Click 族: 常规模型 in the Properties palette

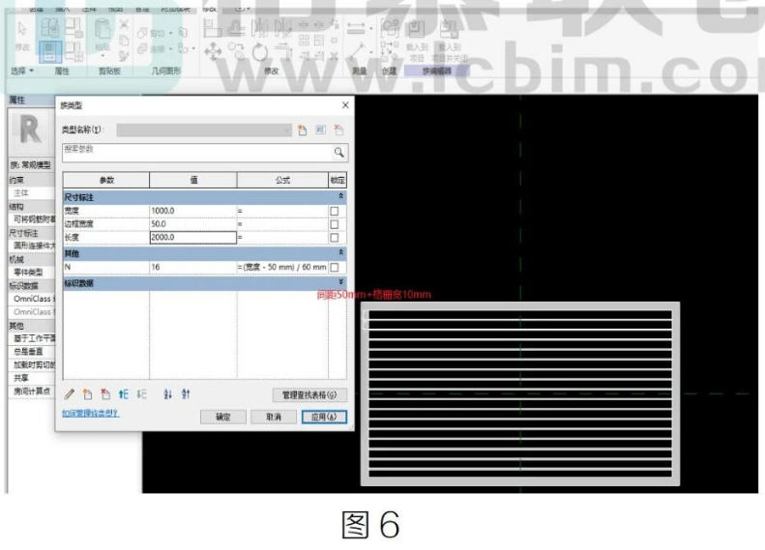tap(31, 165)
